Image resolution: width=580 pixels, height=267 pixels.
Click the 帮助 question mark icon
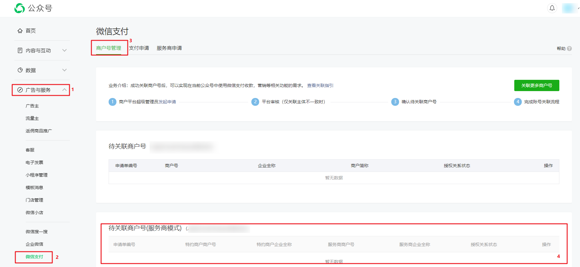569,49
